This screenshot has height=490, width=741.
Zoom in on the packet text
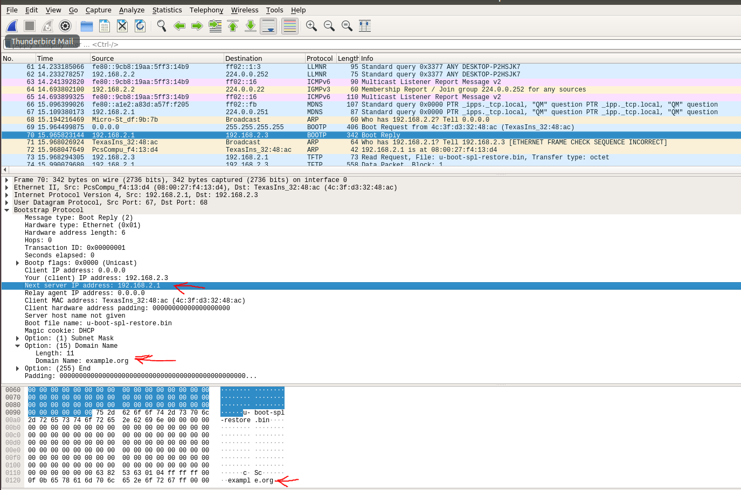click(311, 26)
